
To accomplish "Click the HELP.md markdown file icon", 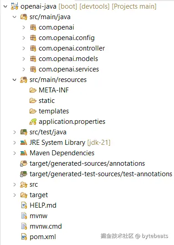I will [x=24, y=205].
